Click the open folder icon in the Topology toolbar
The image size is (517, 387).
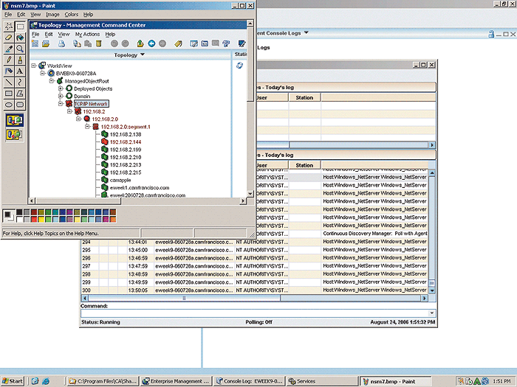pyautogui.click(x=46, y=43)
